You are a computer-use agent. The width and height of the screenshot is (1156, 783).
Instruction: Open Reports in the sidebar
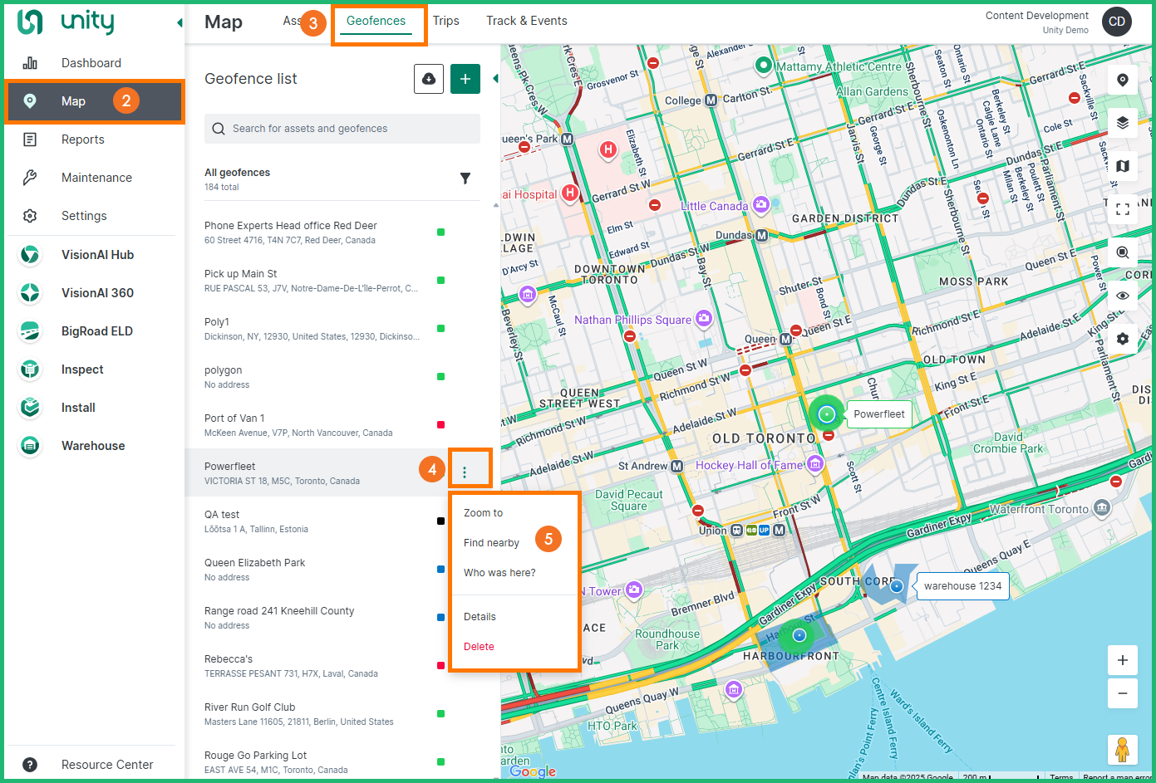coord(83,139)
